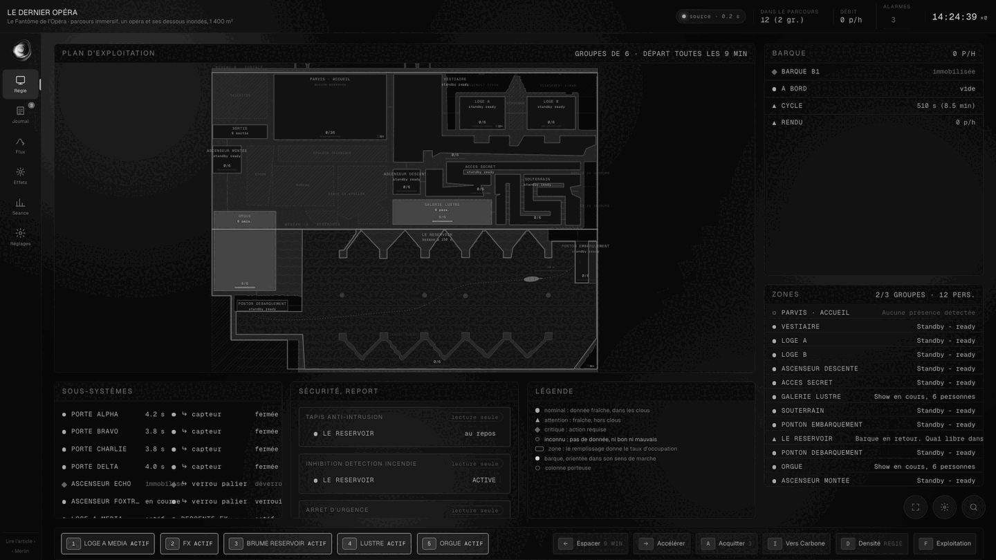This screenshot has width=996, height=560.
Task: Select Vestiaire in the Zones list
Action: [x=874, y=327]
